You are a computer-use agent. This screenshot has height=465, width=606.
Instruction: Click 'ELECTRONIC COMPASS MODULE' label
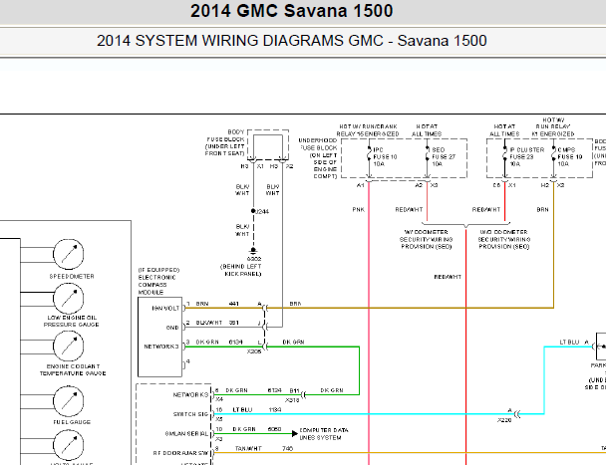(157, 285)
